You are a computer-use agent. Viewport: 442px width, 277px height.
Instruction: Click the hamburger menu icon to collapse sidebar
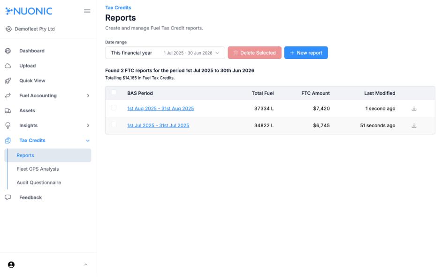[87, 11]
